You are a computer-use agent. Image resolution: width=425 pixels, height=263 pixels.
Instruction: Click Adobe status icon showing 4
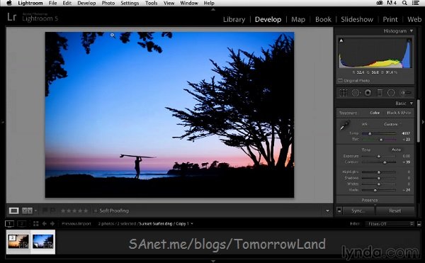tap(392, 3)
